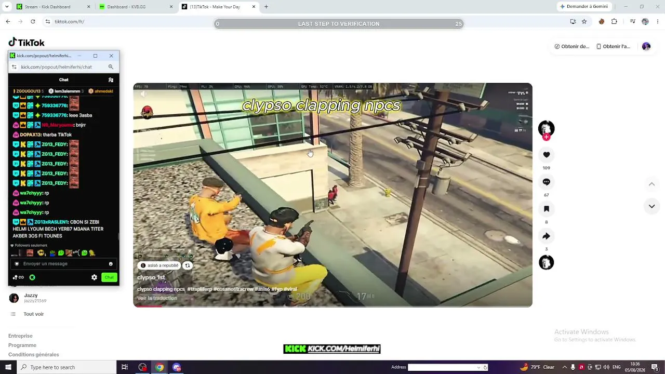Click the #traplifeRP hashtag in caption
Image resolution: width=665 pixels, height=374 pixels.
pos(200,289)
